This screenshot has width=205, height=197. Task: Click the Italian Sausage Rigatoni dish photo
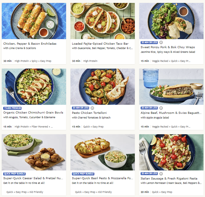pos(171,152)
